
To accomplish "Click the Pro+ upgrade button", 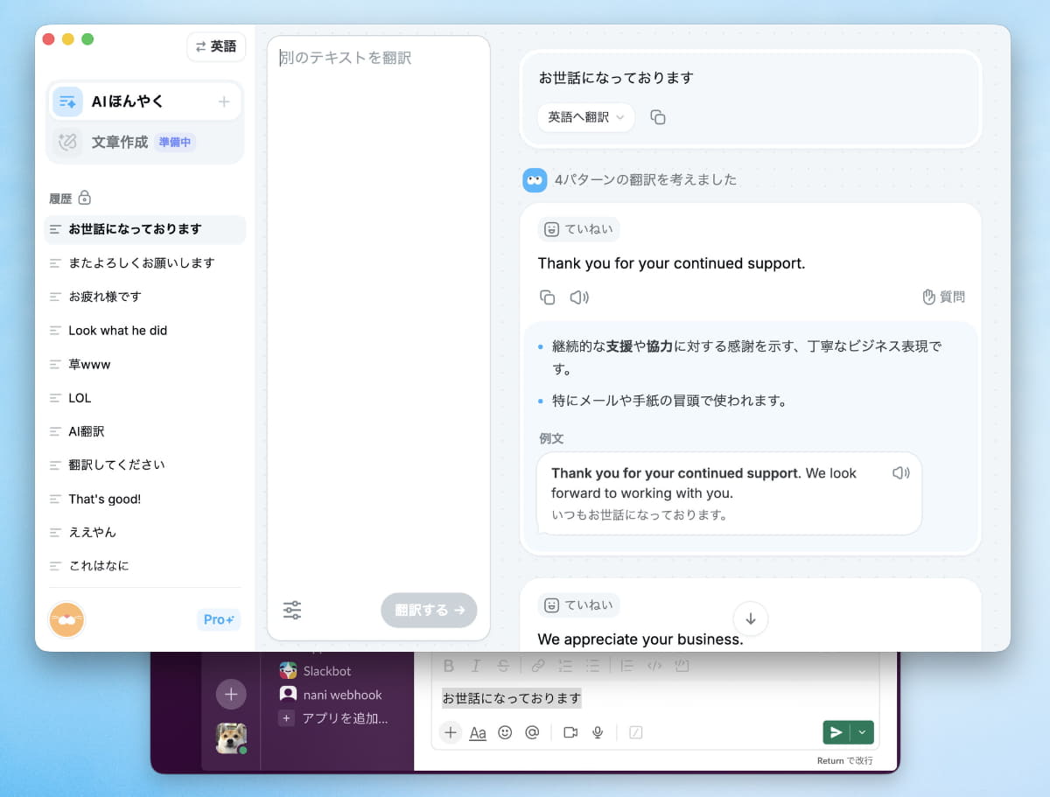I will pyautogui.click(x=218, y=619).
